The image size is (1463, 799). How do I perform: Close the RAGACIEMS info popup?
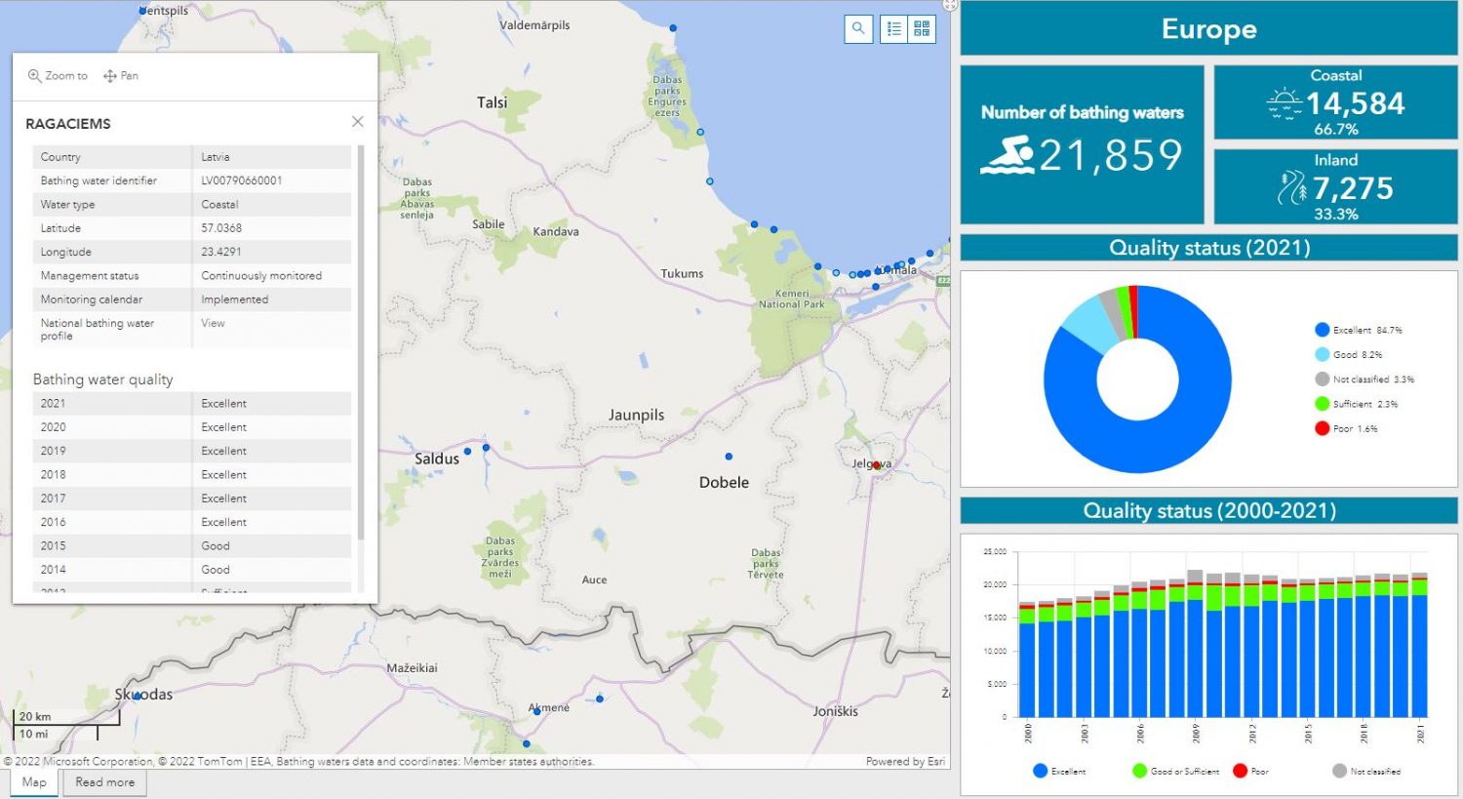point(357,122)
